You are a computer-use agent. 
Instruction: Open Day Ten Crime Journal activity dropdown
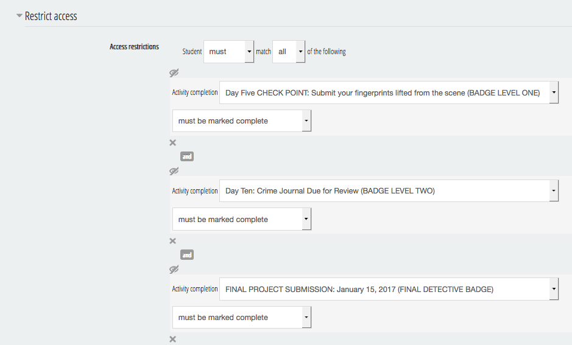pyautogui.click(x=389, y=190)
